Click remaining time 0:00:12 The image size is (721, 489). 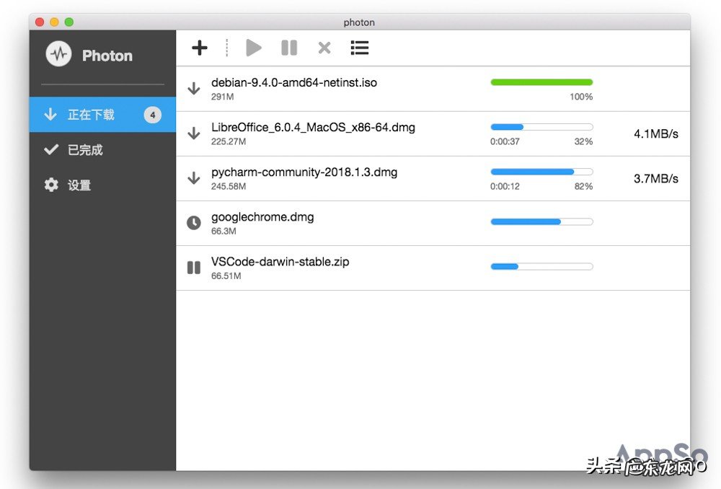click(x=505, y=186)
